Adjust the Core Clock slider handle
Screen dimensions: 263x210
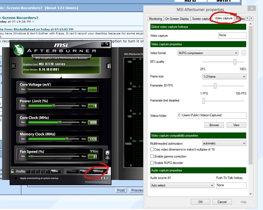(60, 122)
